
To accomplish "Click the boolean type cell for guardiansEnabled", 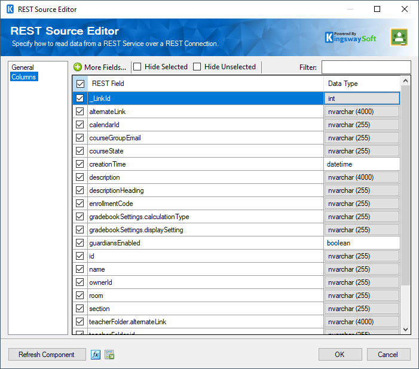I will click(x=362, y=242).
